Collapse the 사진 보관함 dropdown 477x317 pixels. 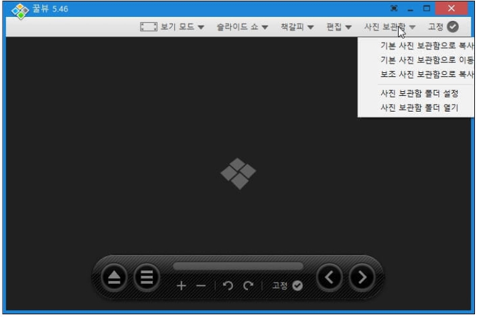tap(390, 27)
